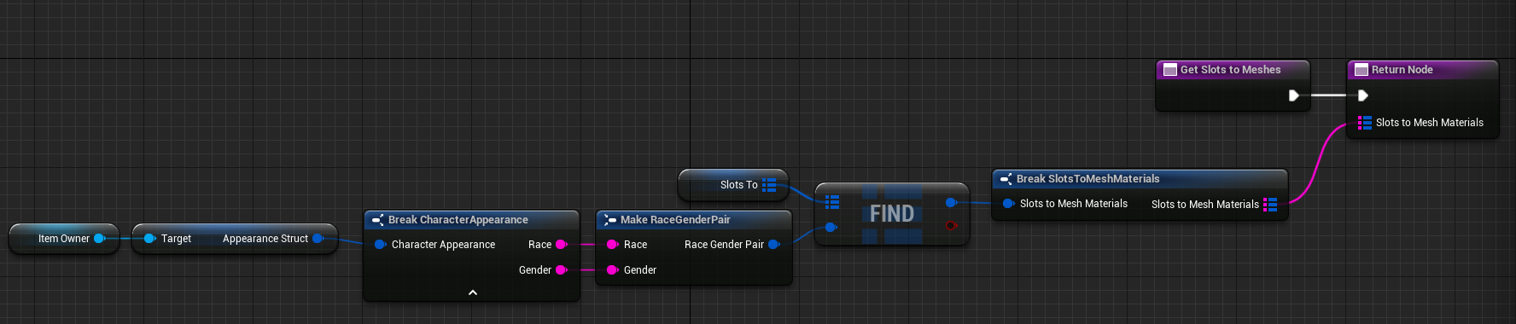Click the Make RaceGenderPair struct icon
Viewport: 1516px width, 324px height.
coord(610,220)
